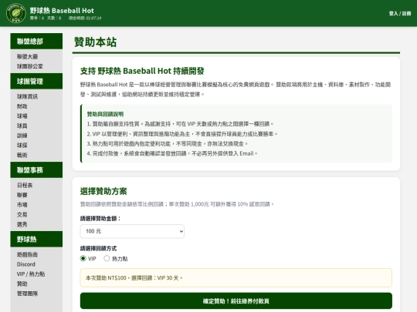Viewport: 417px width, 312px height.
Task: Click the Baseball Hot logo icon
Action: tap(16, 13)
